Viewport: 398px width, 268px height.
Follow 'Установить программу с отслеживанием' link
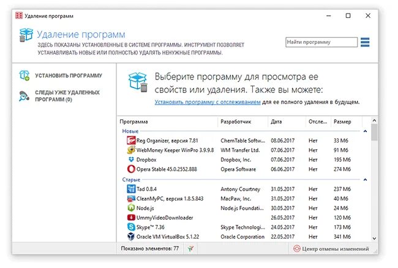pos(208,102)
